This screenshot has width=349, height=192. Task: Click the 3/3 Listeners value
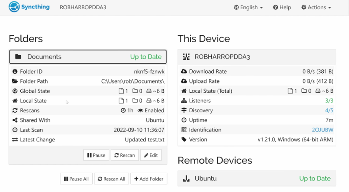coord(329,100)
